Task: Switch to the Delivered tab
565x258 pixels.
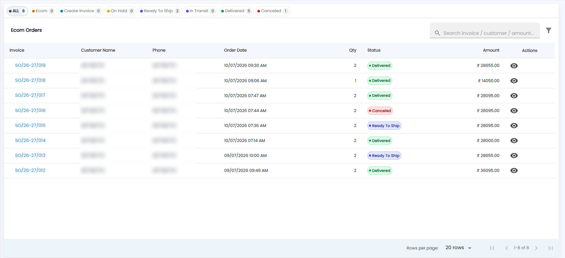Action: [x=236, y=11]
